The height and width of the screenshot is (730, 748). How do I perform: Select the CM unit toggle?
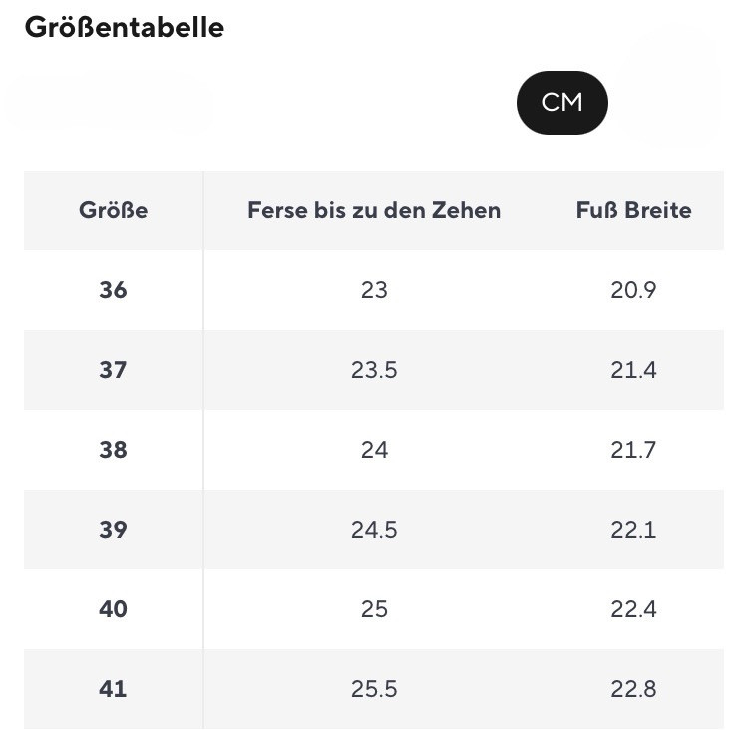pyautogui.click(x=561, y=103)
